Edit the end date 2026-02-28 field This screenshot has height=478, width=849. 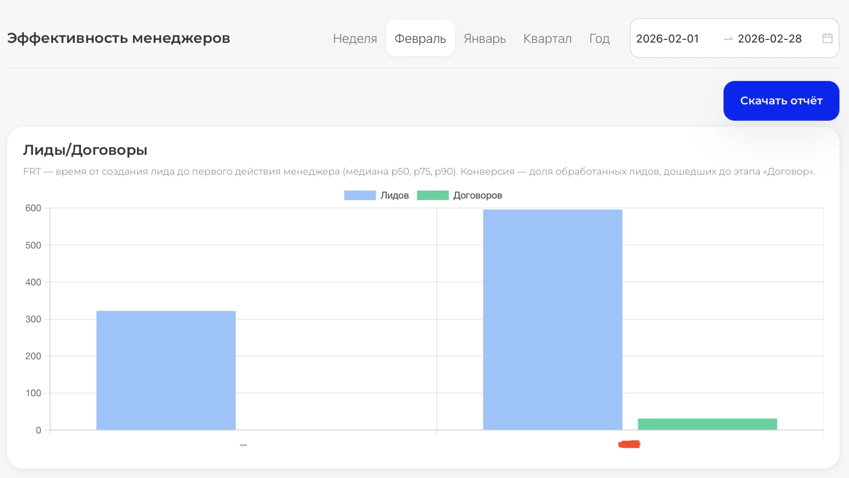pyautogui.click(x=770, y=39)
